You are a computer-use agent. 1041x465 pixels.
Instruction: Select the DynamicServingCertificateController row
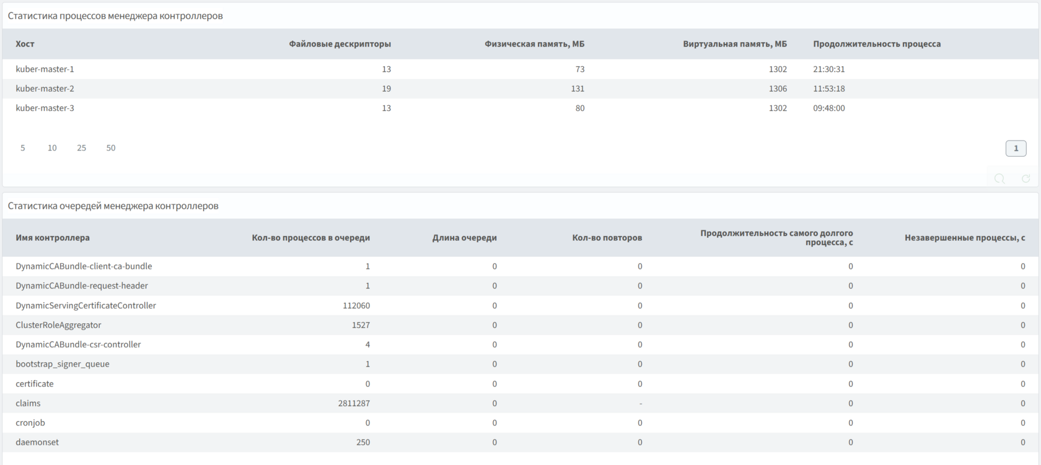click(86, 305)
